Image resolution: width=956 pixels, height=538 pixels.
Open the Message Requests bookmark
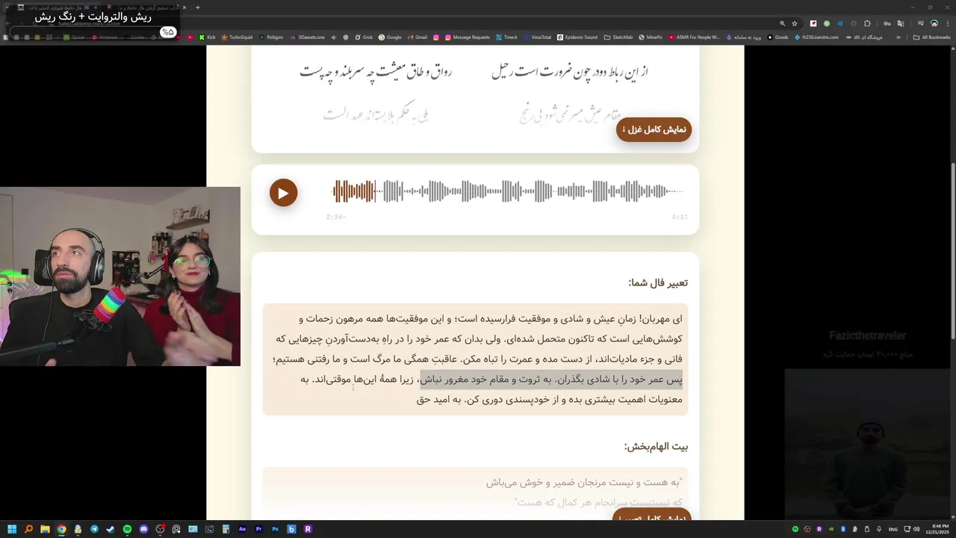[467, 37]
